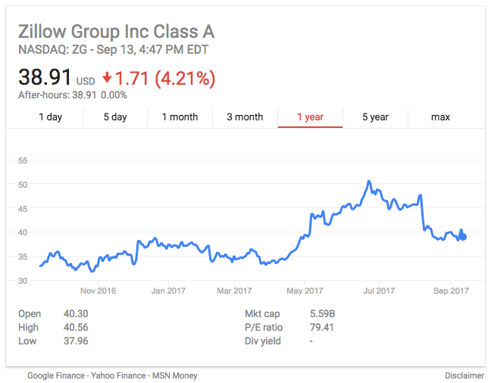491x383 pixels.
Task: Click the Zillow Group Inc Class A title
Action: 117,32
